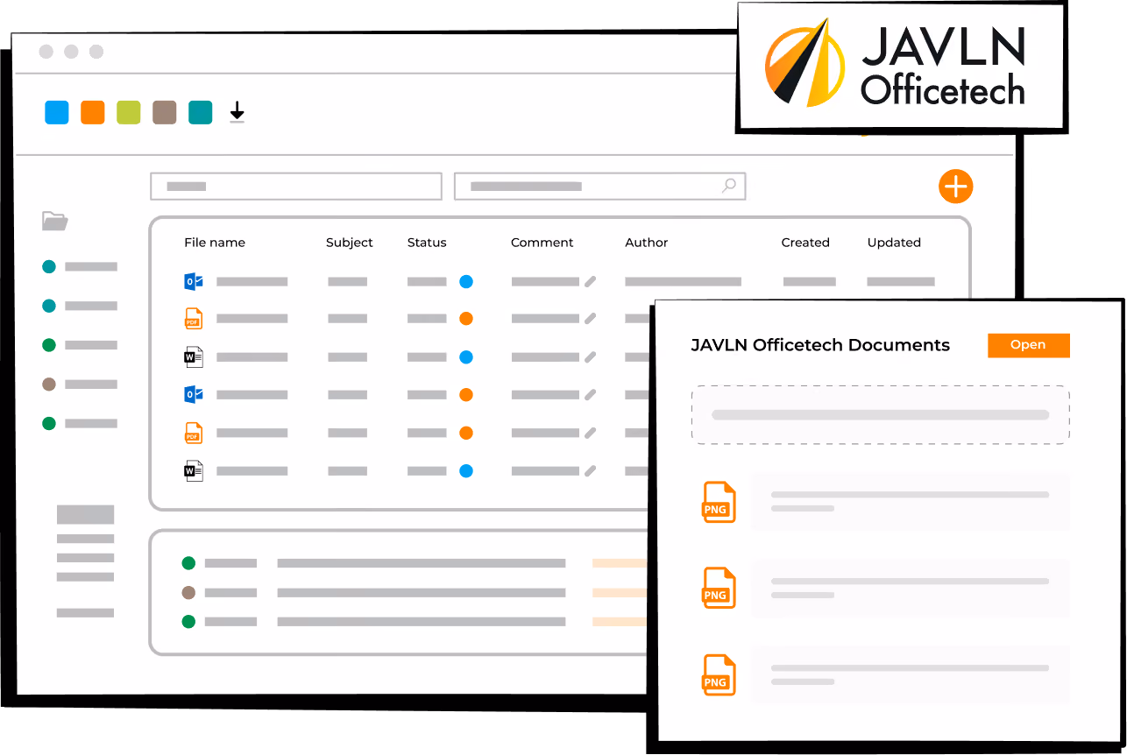Image resolution: width=1127 pixels, height=755 pixels.
Task: Click the "File name" column header
Action: 215,243
